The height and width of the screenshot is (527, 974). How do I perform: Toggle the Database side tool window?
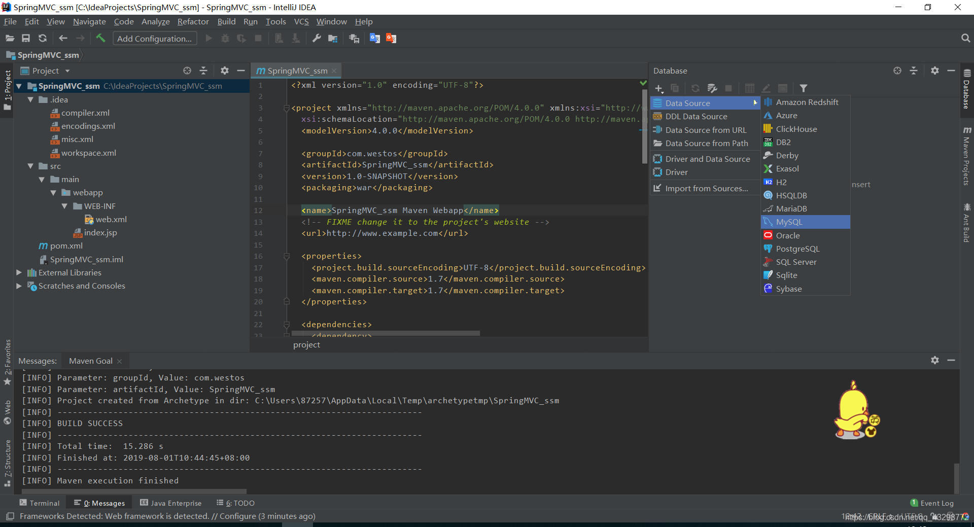tap(966, 88)
